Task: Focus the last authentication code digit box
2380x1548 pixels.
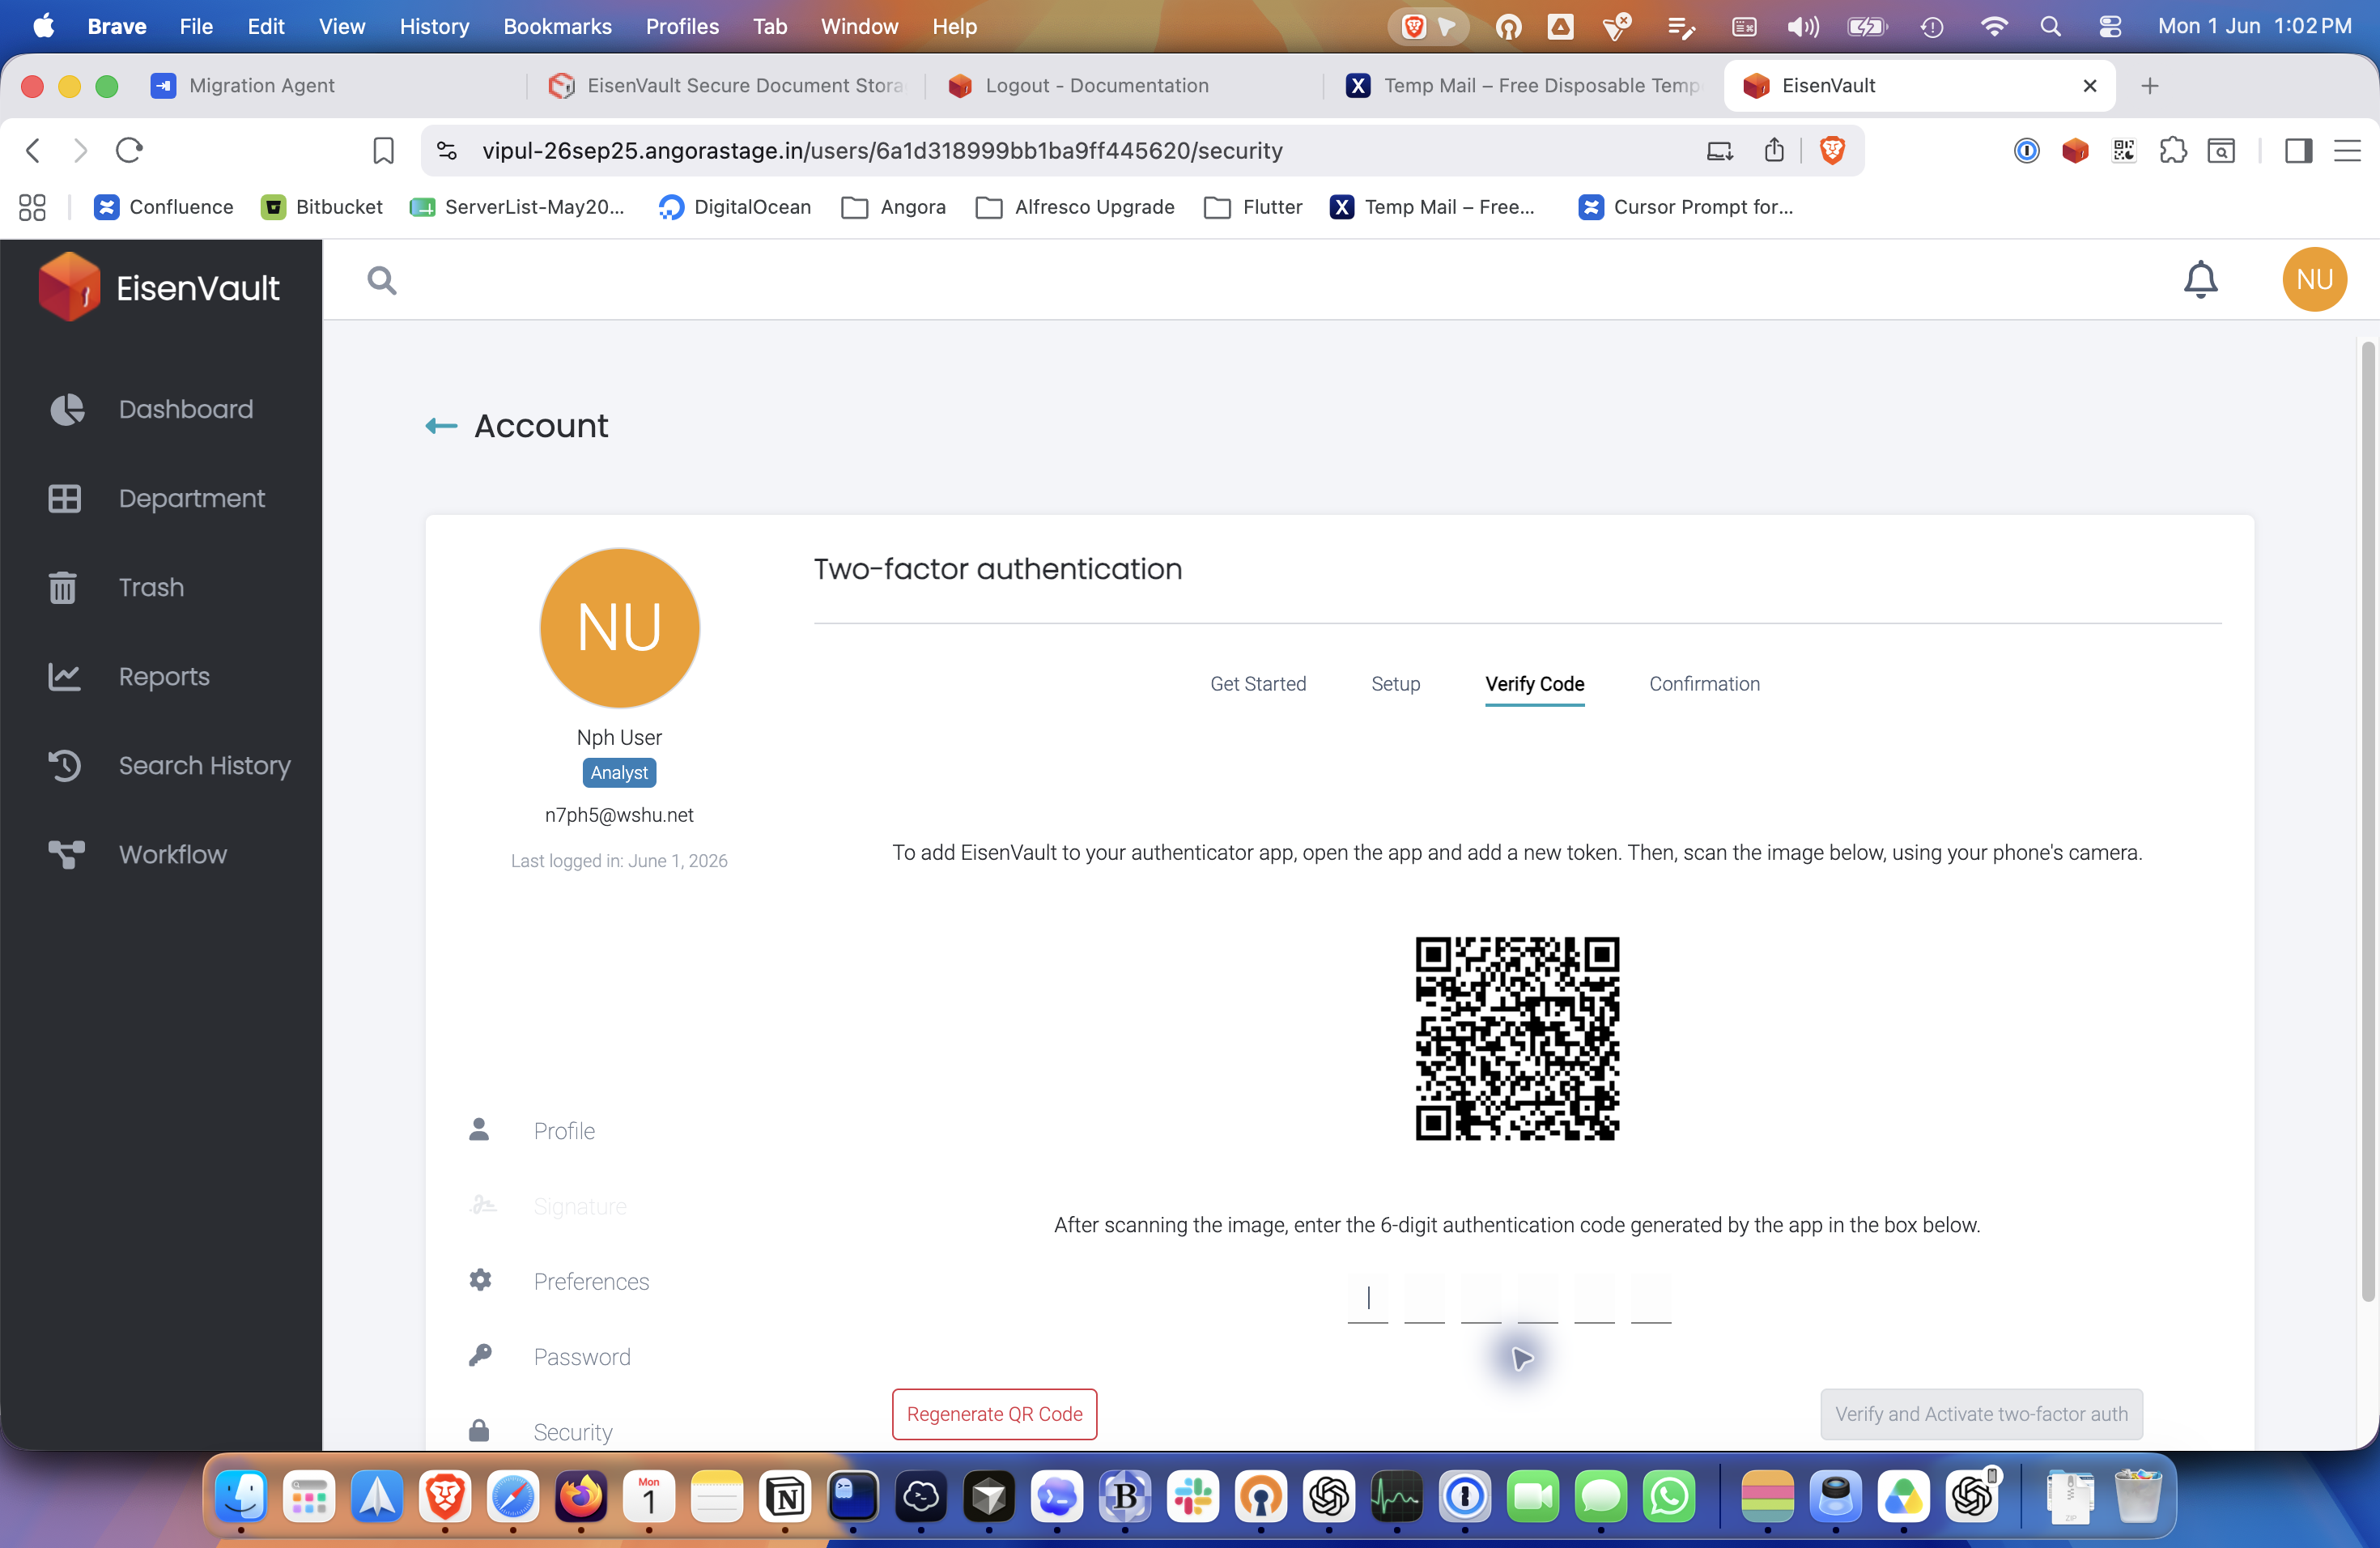Action: (1650, 1298)
